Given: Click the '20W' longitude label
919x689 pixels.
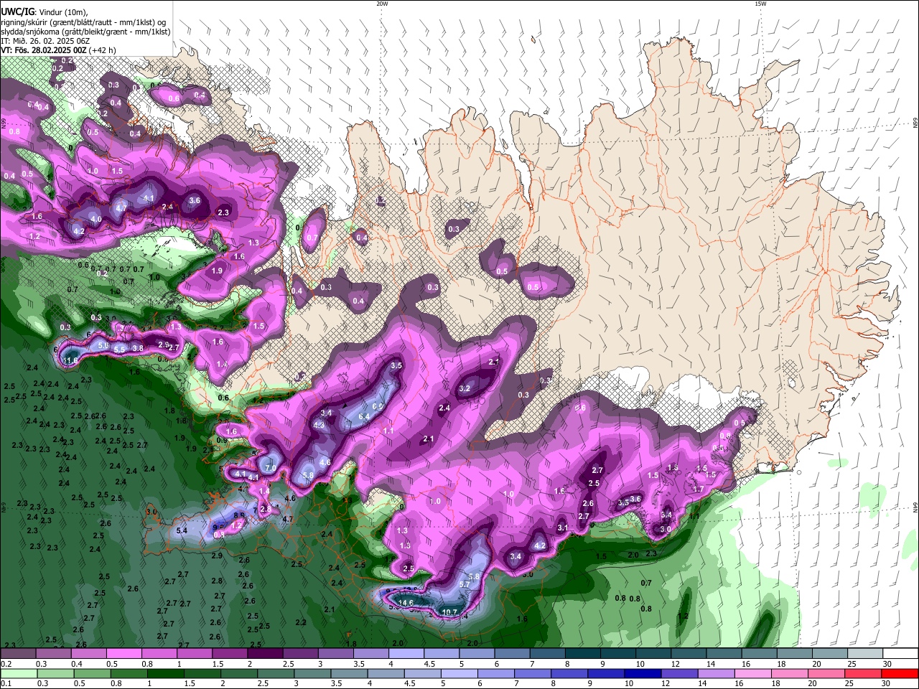Looking at the screenshot, I should coord(382,4).
